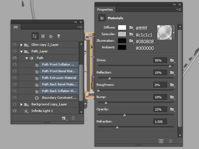The image size is (199, 149).
Task: Click the Refraction value field
Action: point(160,122)
